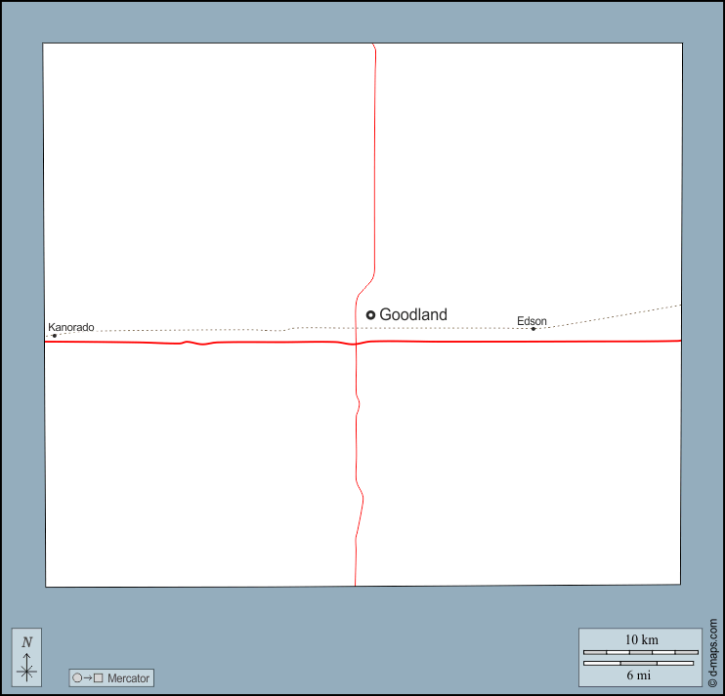Click the 10 km scale text
The height and width of the screenshot is (696, 725).
(x=641, y=639)
